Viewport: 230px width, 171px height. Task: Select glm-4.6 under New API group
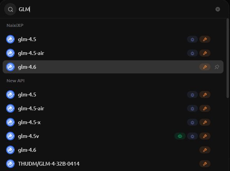27,150
